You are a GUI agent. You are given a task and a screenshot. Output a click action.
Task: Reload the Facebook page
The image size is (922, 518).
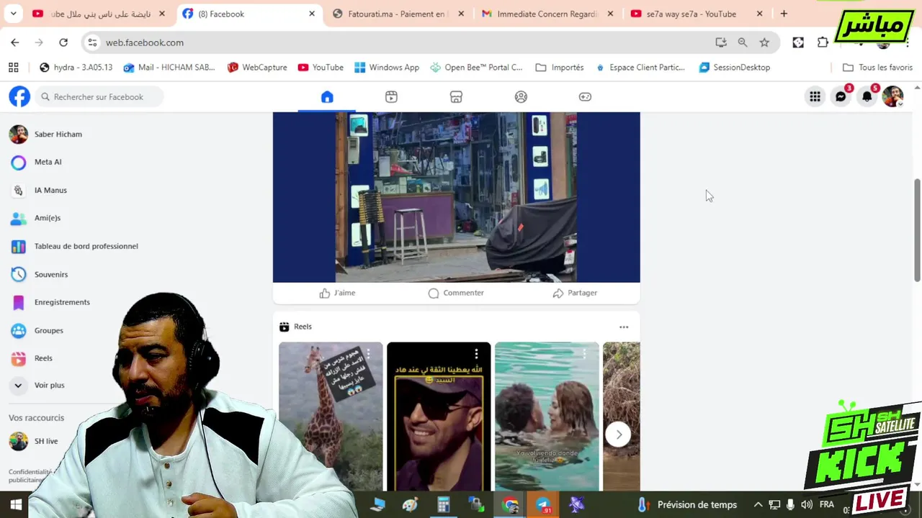pos(63,42)
